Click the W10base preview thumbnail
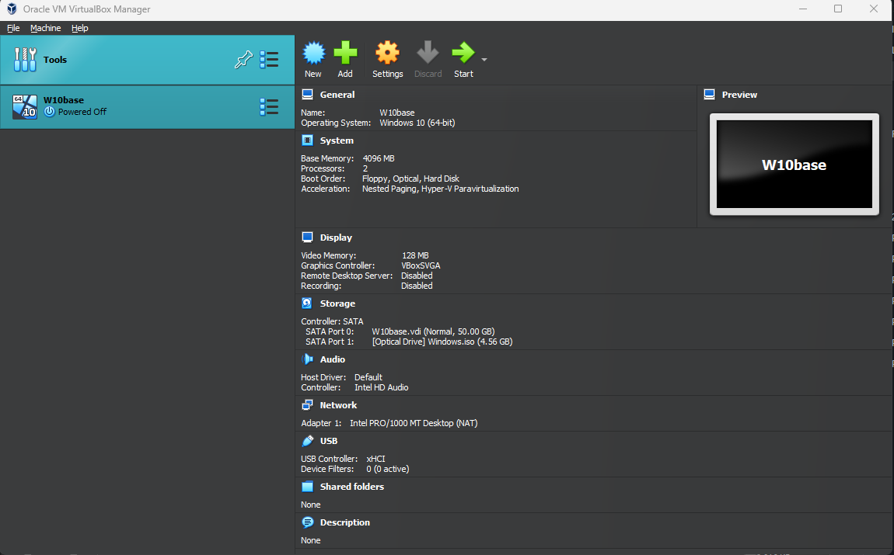The image size is (894, 555). point(794,165)
